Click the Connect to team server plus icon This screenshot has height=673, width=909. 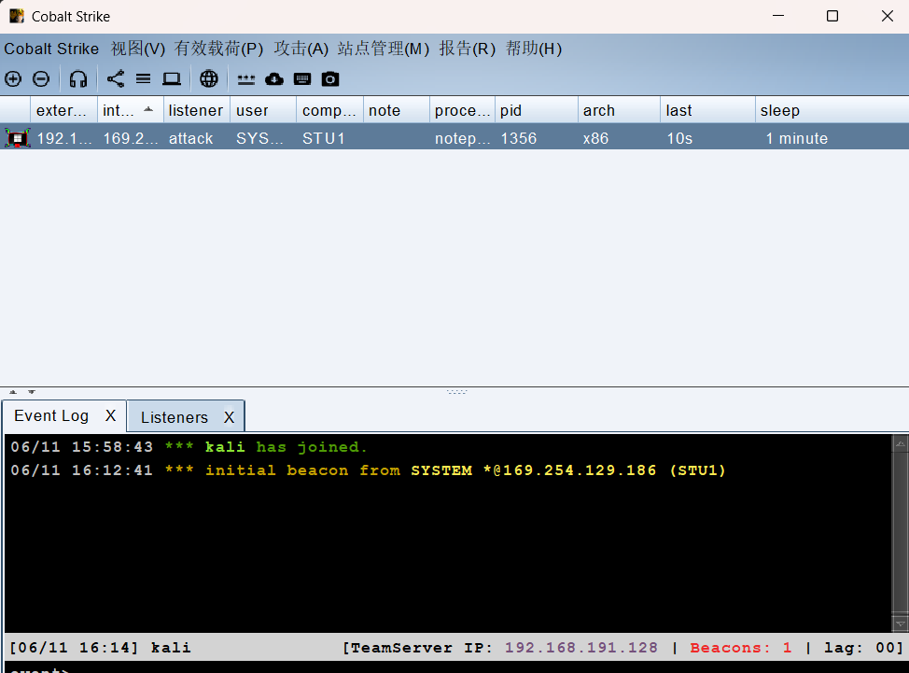click(13, 78)
